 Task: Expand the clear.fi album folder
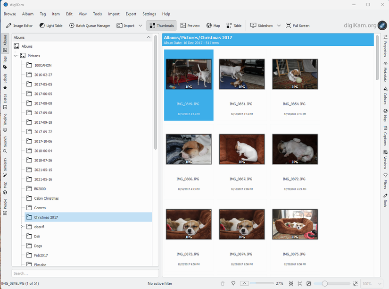pyautogui.click(x=21, y=227)
